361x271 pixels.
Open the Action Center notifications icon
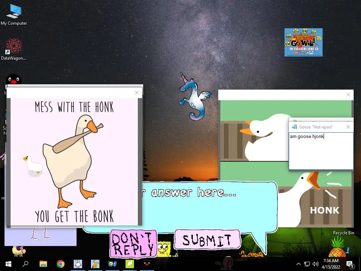point(350,264)
